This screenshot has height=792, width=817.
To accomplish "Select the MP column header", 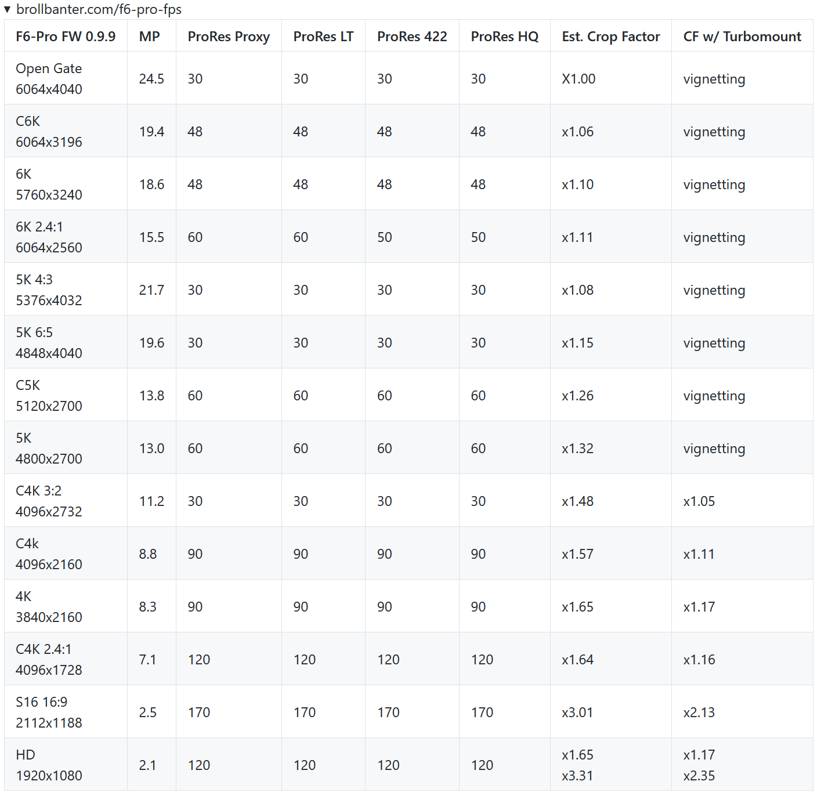I will click(149, 37).
